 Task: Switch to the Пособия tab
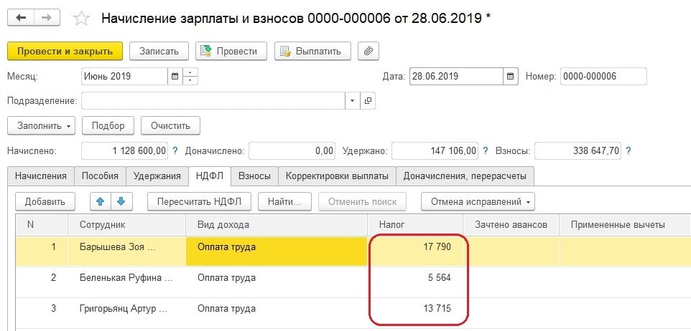coord(100,176)
